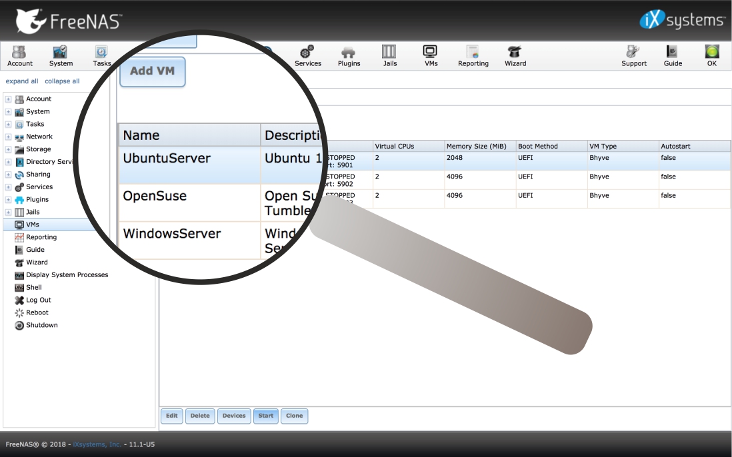The width and height of the screenshot is (732, 457).
Task: Open the iXsystems, Inc. footer link
Action: click(97, 444)
